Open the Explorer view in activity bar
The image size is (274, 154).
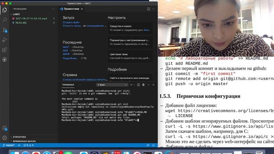pos(5,10)
